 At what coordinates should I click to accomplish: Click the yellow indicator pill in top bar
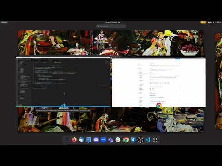point(203,22)
